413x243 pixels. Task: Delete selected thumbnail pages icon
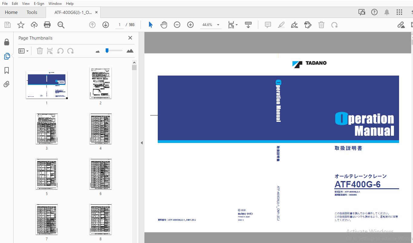[x=40, y=51]
